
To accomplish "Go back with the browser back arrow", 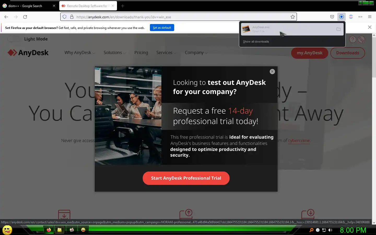I will pos(6,17).
